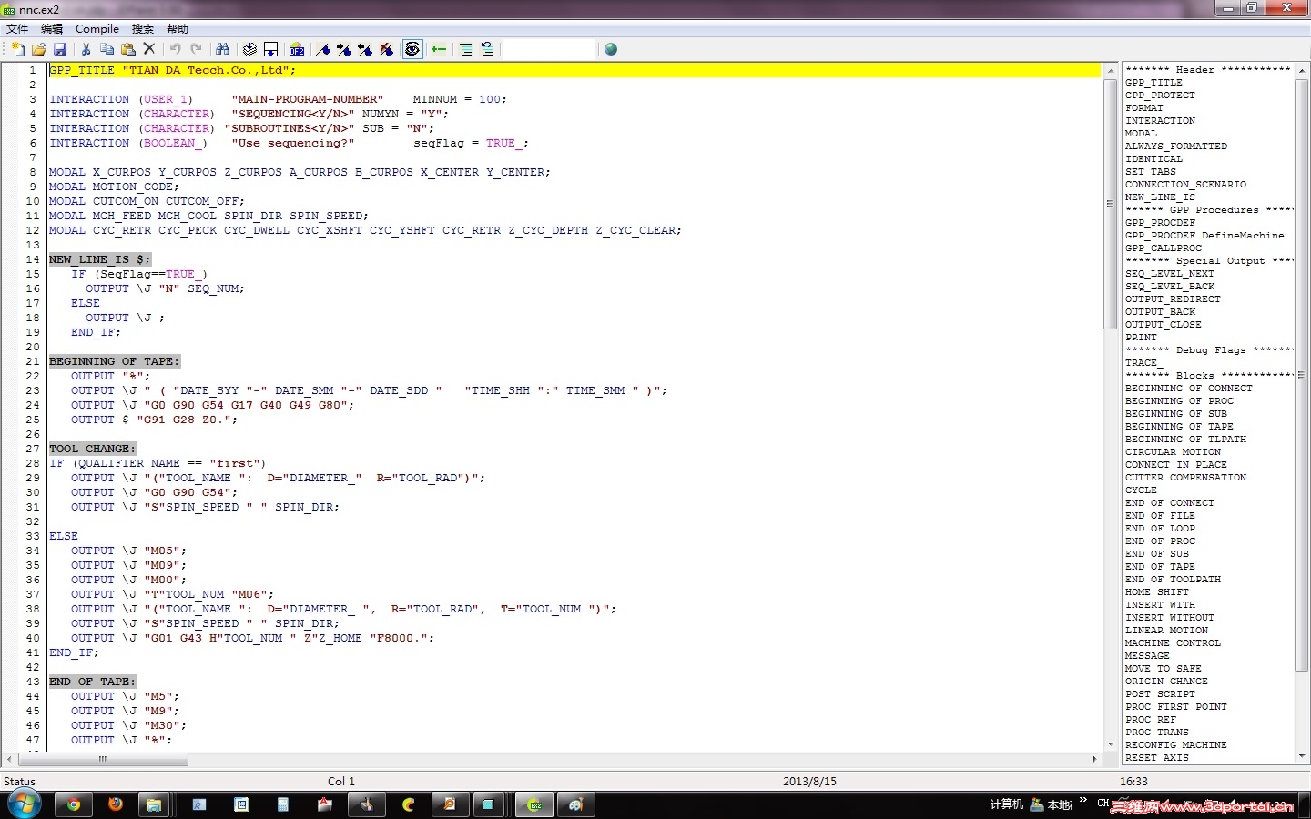Click the NEW_LINE_IS line in the editor
The image size is (1311, 819).
coord(100,259)
